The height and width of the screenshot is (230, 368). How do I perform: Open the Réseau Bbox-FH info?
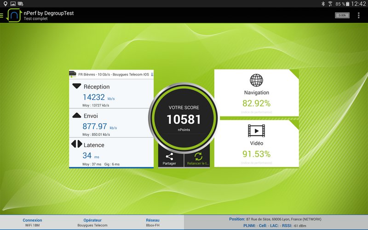153,223
